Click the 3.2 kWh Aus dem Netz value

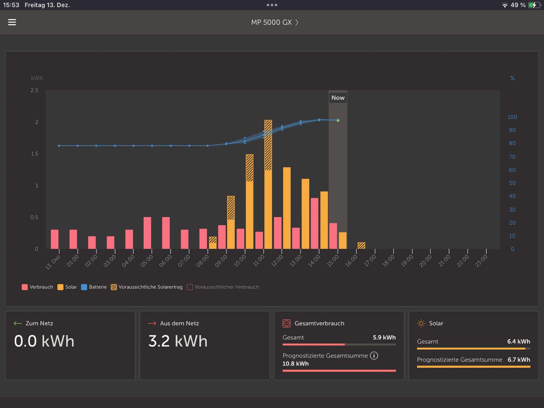pos(178,341)
